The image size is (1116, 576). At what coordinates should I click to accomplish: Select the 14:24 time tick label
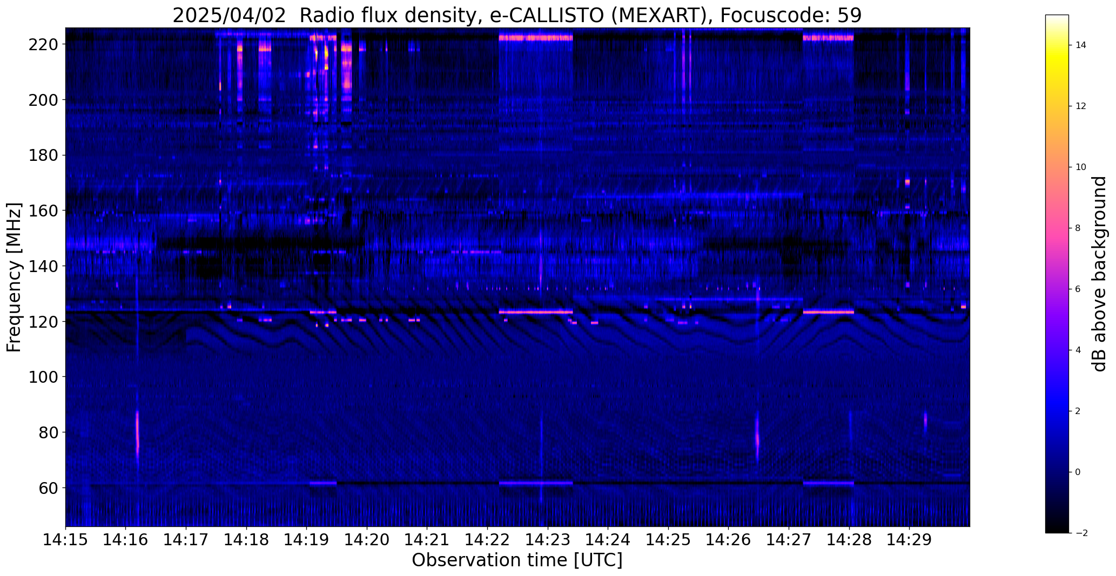pos(608,540)
